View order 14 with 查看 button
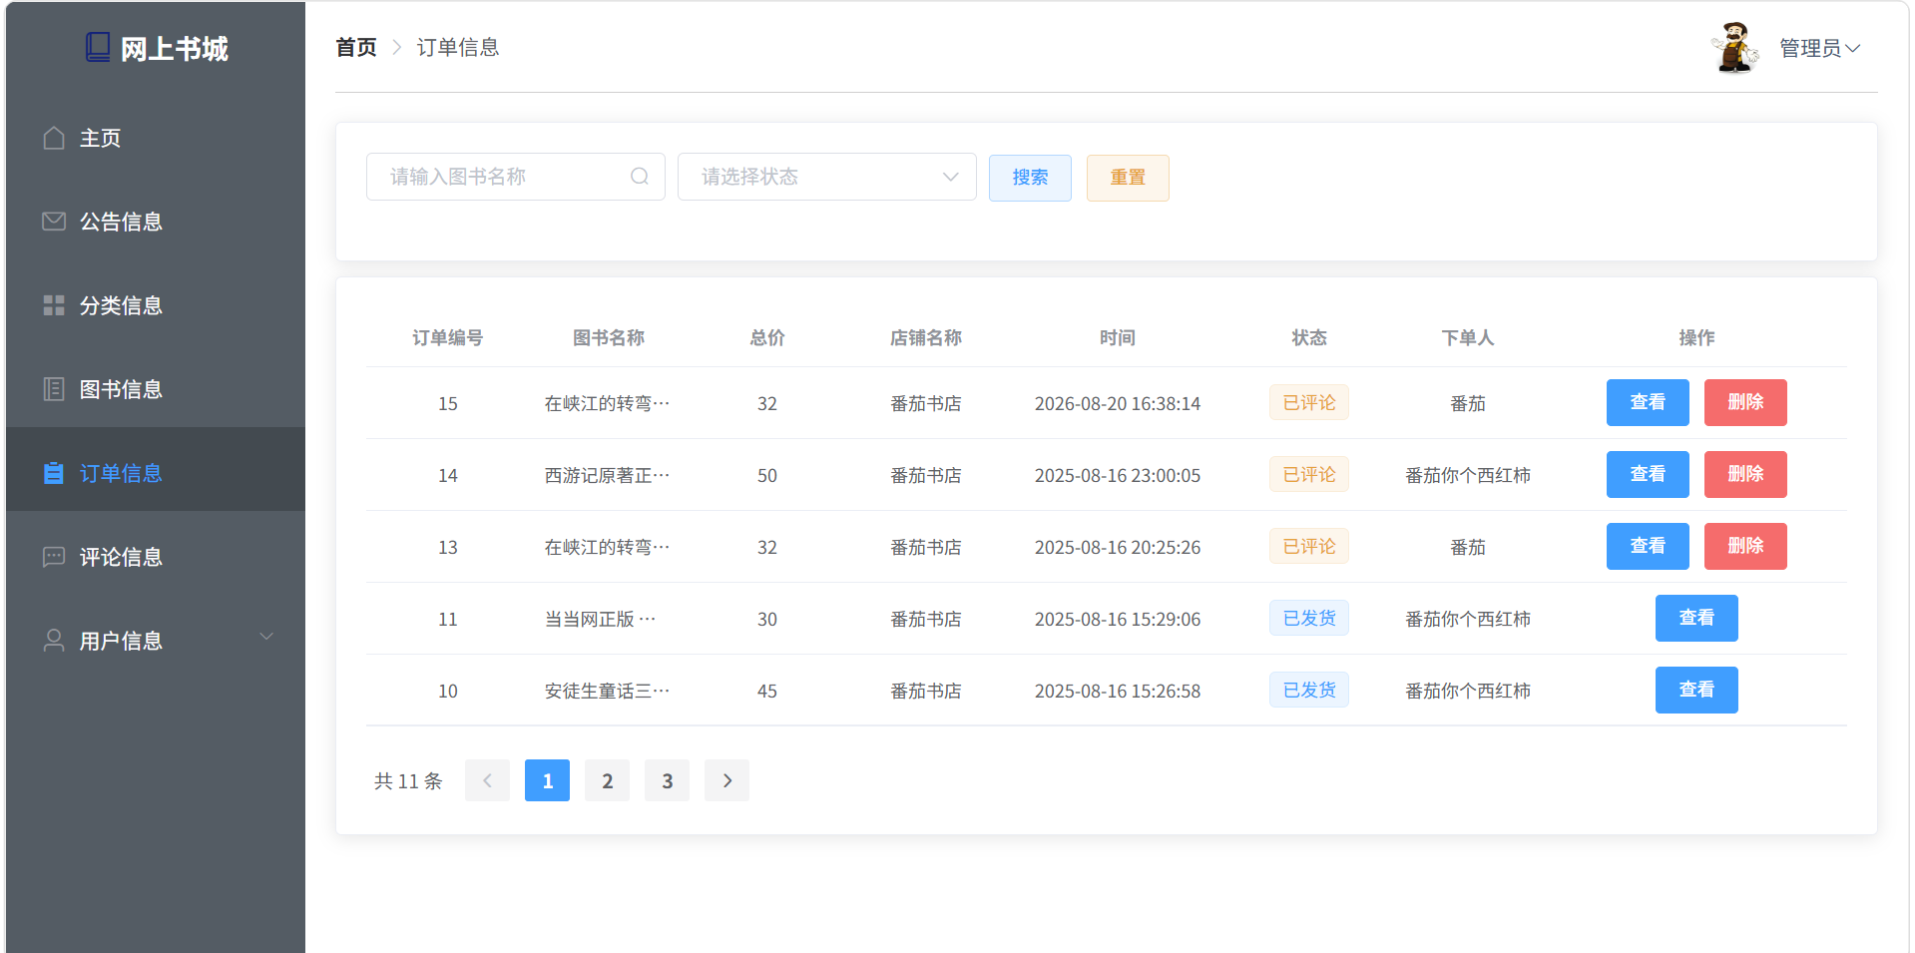Screen dimensions: 1915x953 click(x=1648, y=474)
